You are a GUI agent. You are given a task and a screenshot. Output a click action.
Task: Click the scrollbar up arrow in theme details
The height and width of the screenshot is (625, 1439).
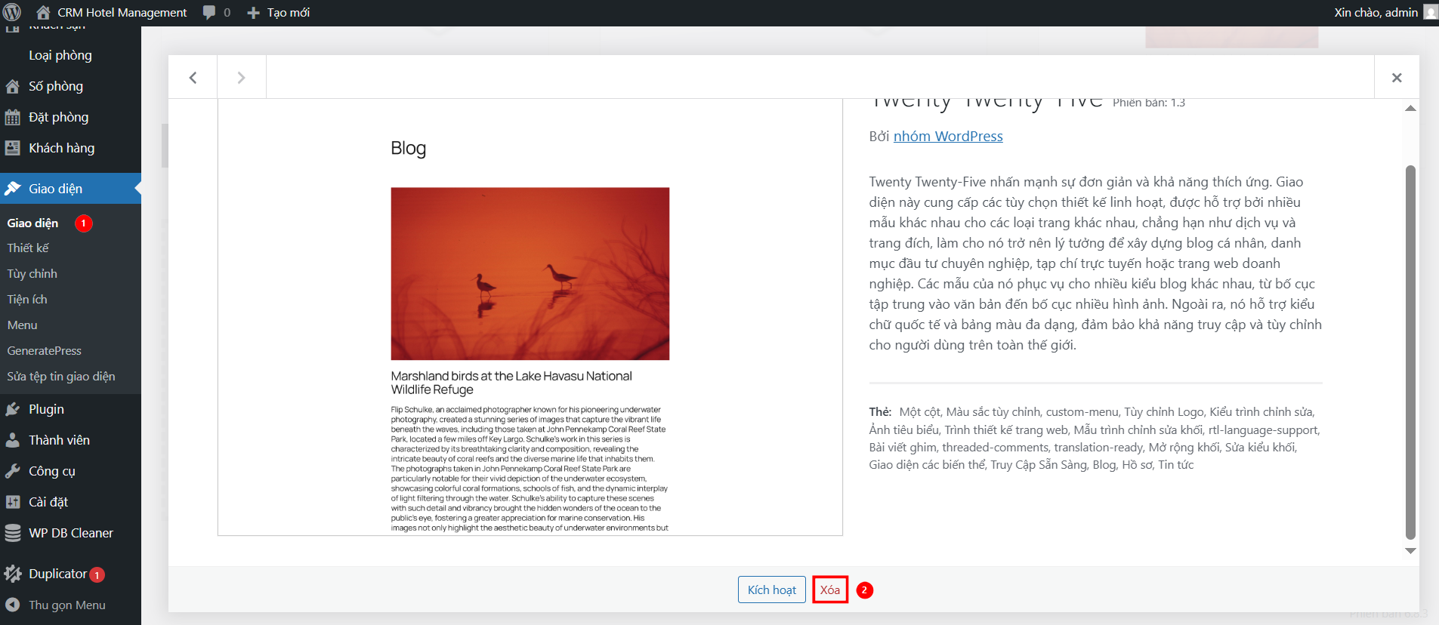(x=1410, y=109)
